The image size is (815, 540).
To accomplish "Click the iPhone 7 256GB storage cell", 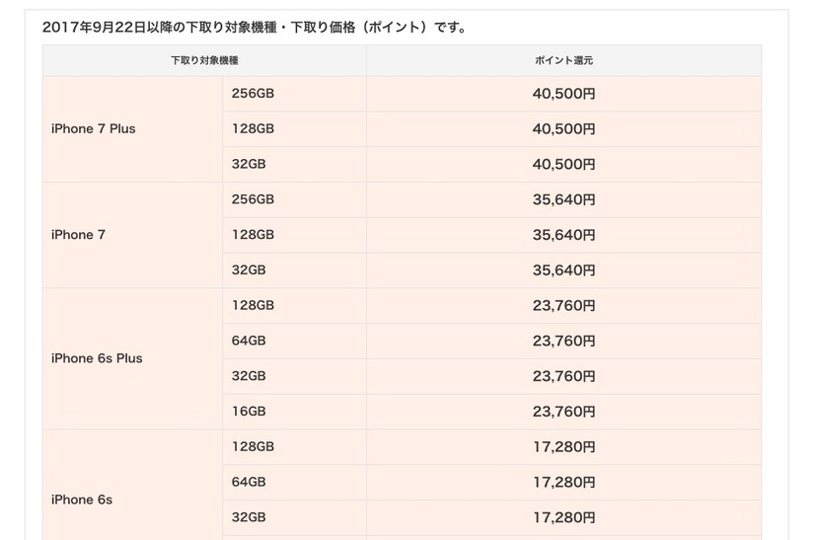I will [x=294, y=199].
